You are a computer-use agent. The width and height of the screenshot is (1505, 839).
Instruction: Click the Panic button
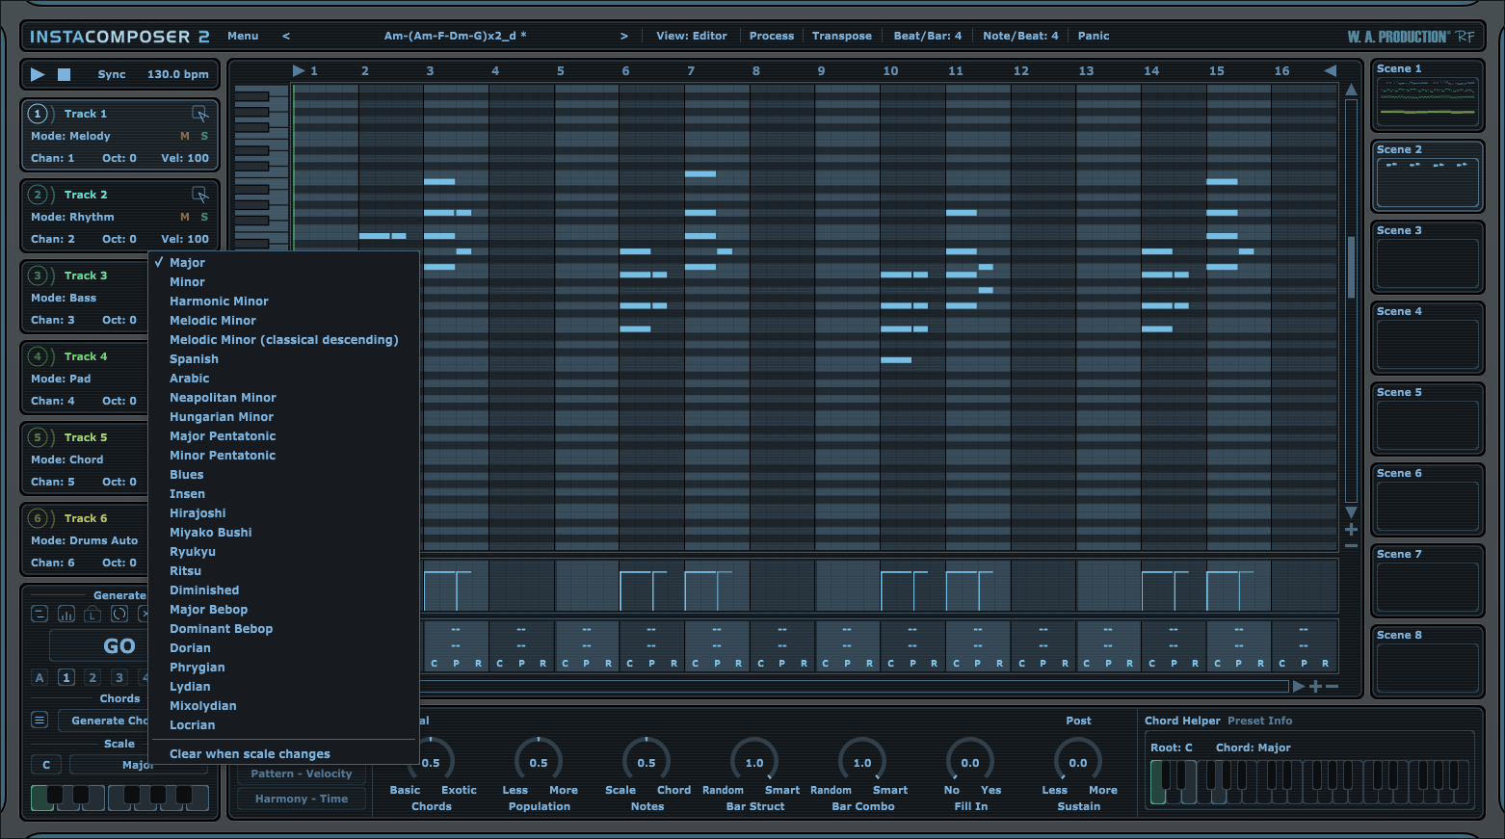1094,36
